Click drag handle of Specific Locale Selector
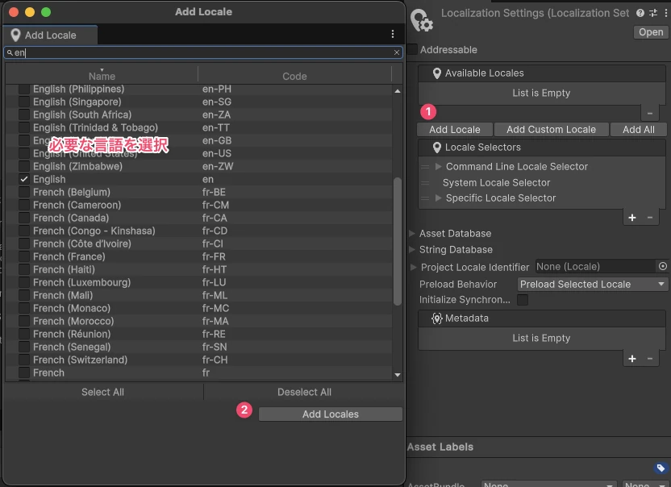Image resolution: width=671 pixels, height=487 pixels. coord(425,198)
